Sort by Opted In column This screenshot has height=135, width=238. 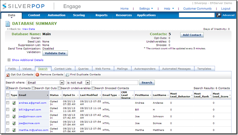[70, 95]
